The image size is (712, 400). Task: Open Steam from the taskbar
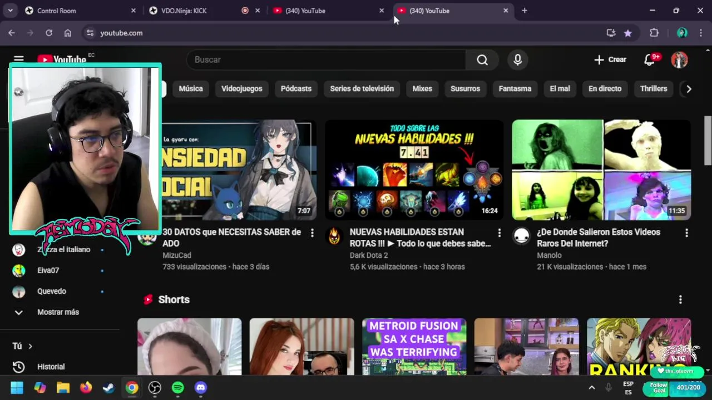tap(108, 387)
